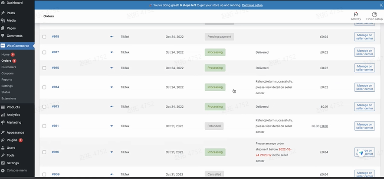This screenshot has width=384, height=179.
Task: Click the eye preview icon for order #918
Action: coord(112,37)
